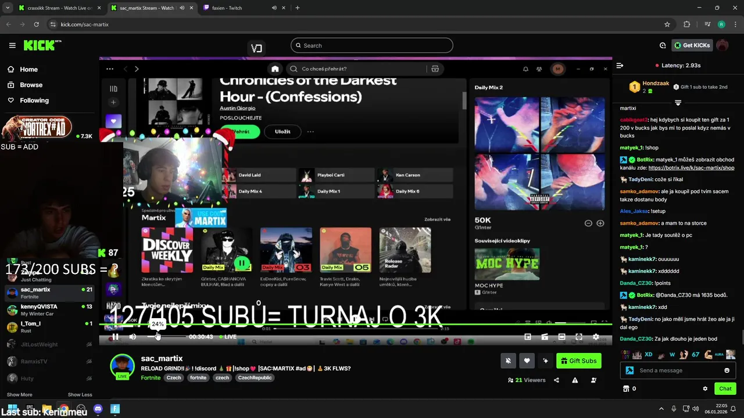Open the player settings gear
The height and width of the screenshot is (418, 744).
596,337
